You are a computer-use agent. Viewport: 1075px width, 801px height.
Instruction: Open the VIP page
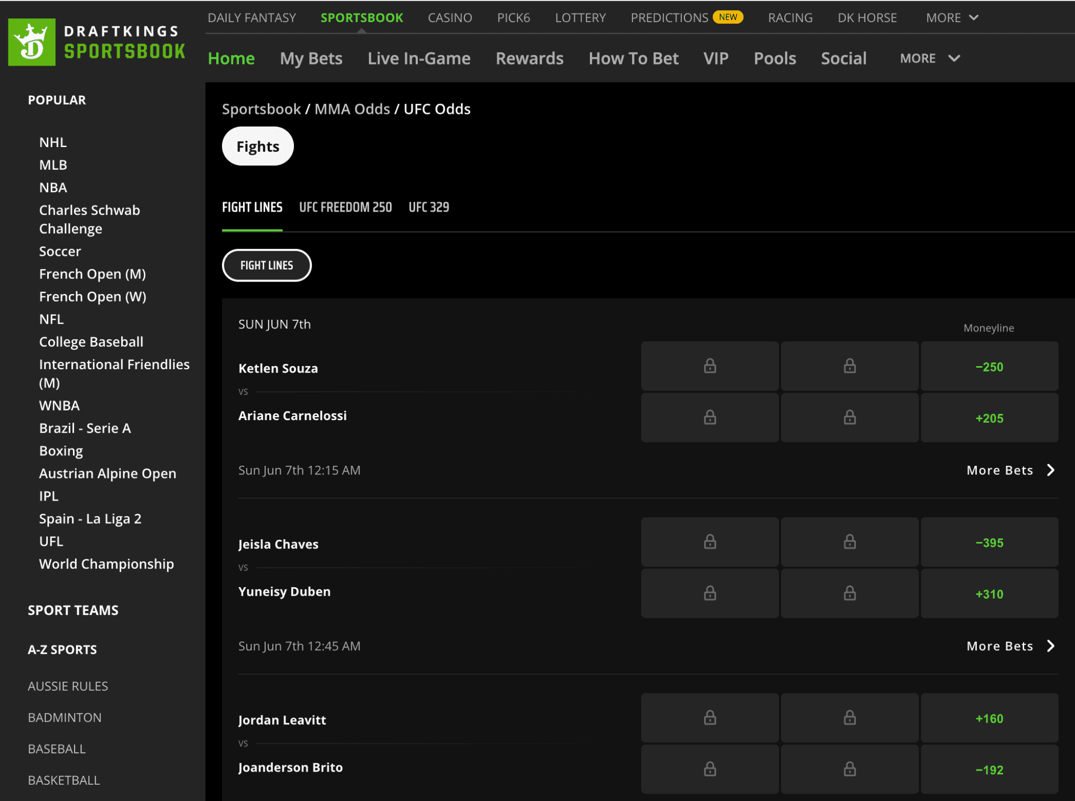716,58
